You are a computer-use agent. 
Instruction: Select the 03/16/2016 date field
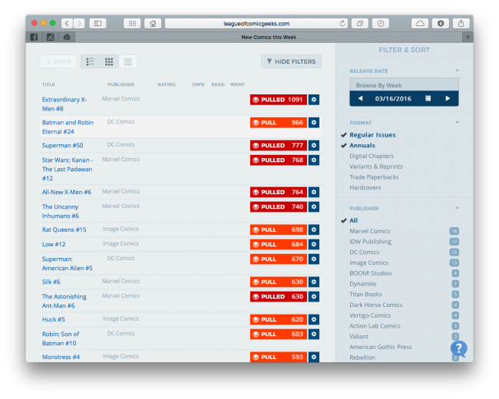coord(393,99)
